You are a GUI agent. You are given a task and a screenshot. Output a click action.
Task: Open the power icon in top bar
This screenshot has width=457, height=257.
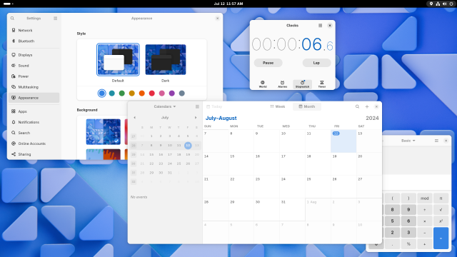[451, 4]
